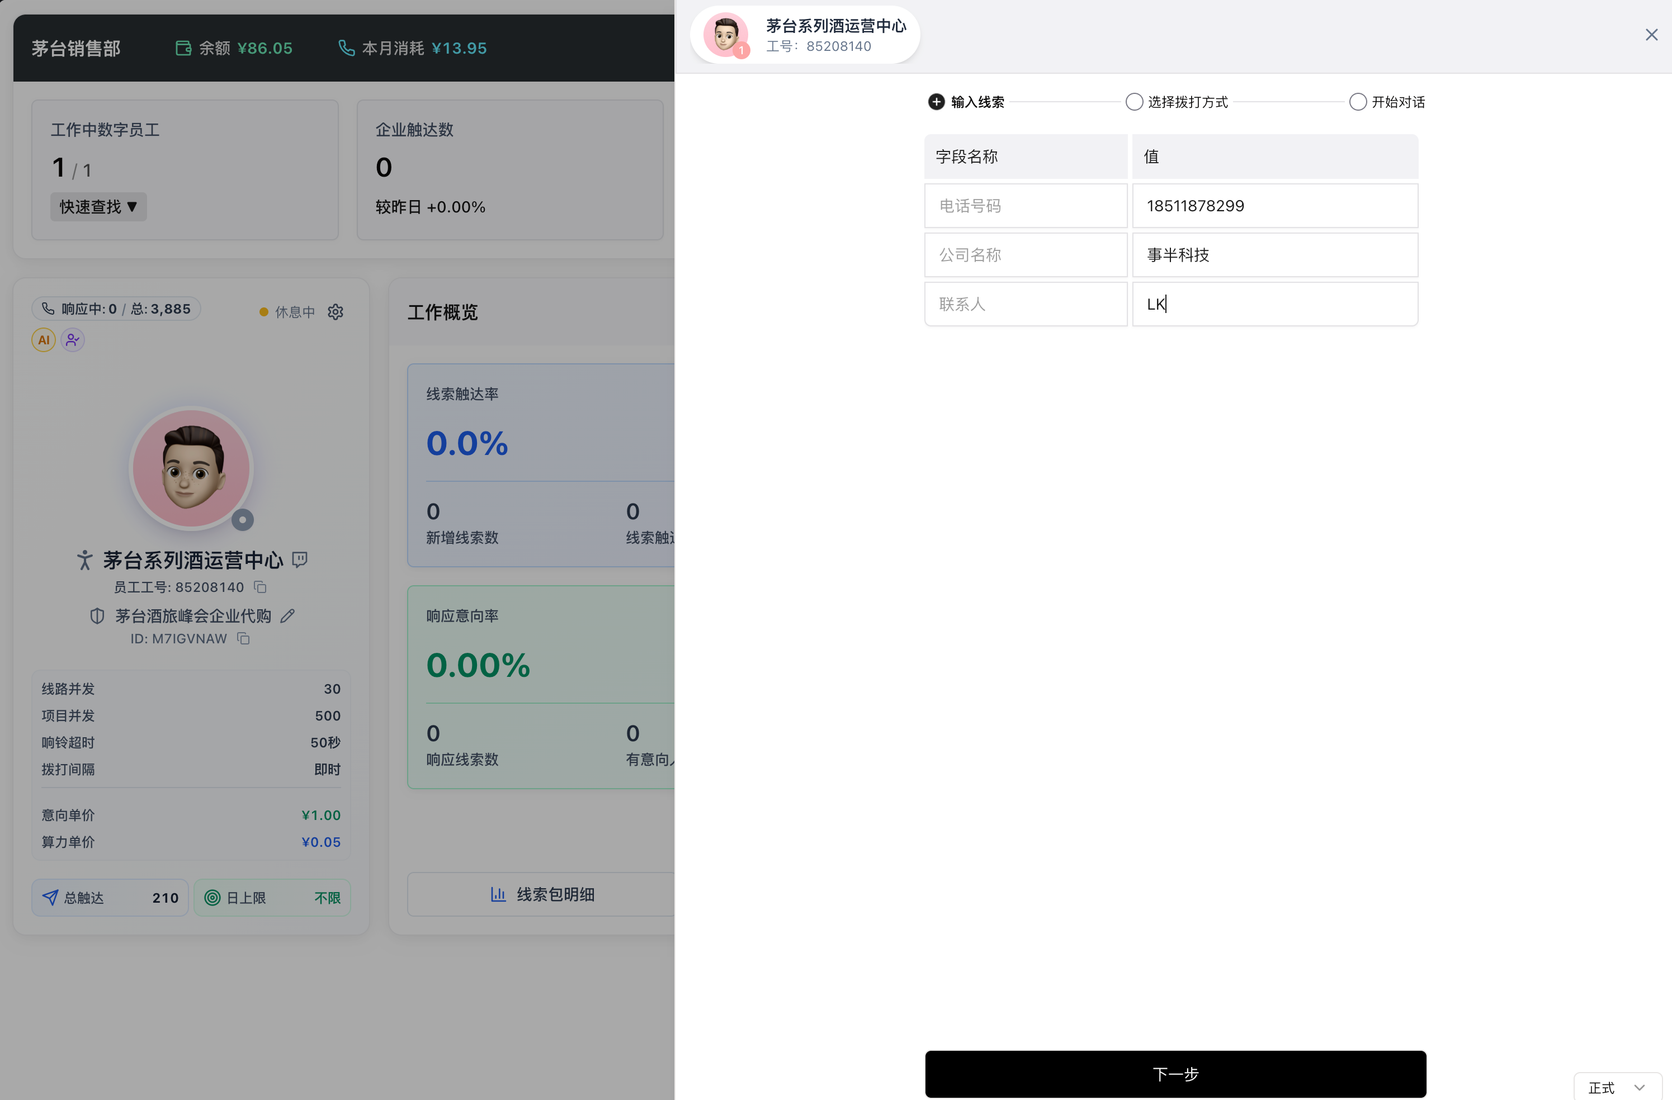Click the agent avatar in the drawer header
1672x1100 pixels.
[x=726, y=35]
